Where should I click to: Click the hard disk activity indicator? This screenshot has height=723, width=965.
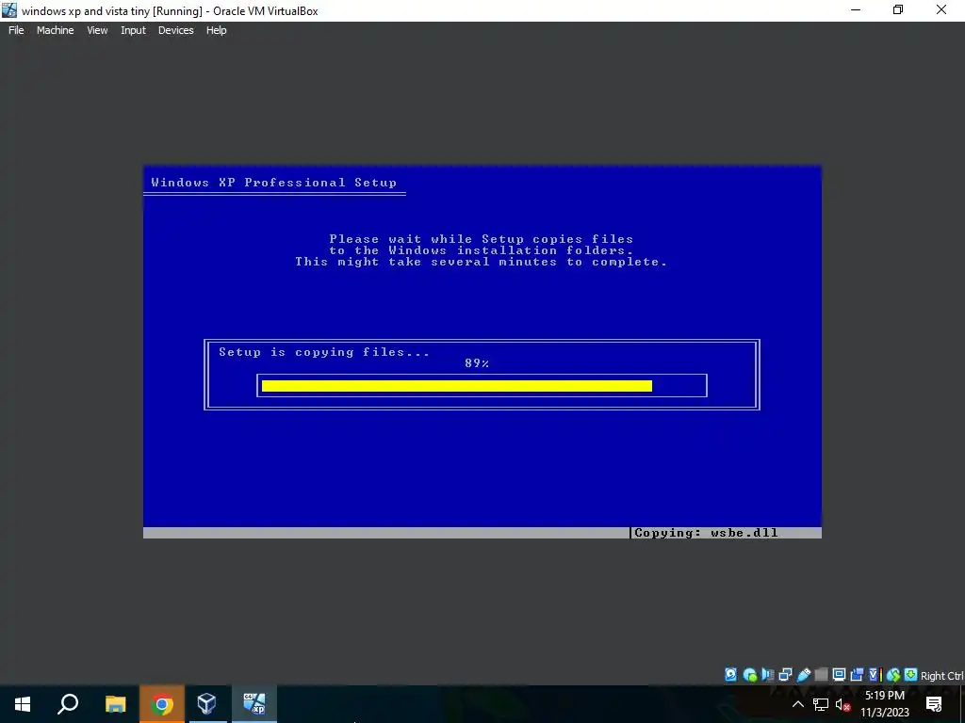point(730,675)
